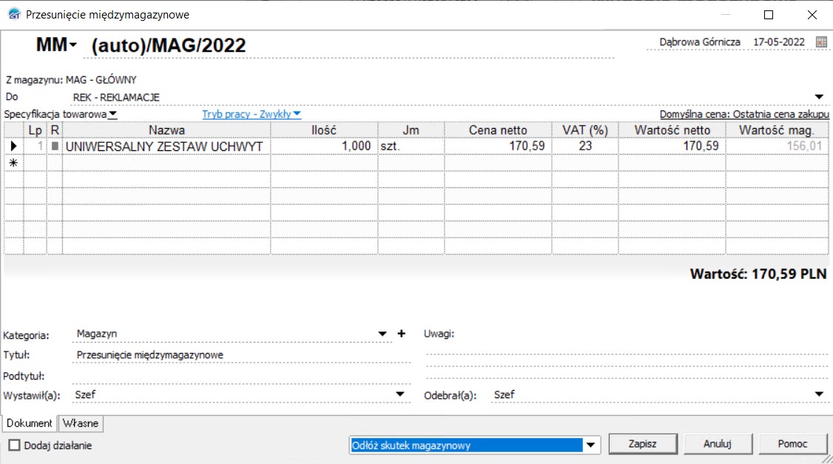Select the Dokument tab
Viewport: 833px width, 464px height.
30,423
